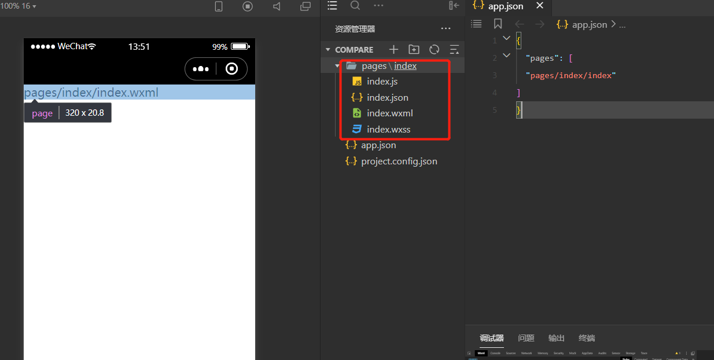Screen dimensions: 714x360
Task: Open app.json in the file tree
Action: (x=378, y=145)
